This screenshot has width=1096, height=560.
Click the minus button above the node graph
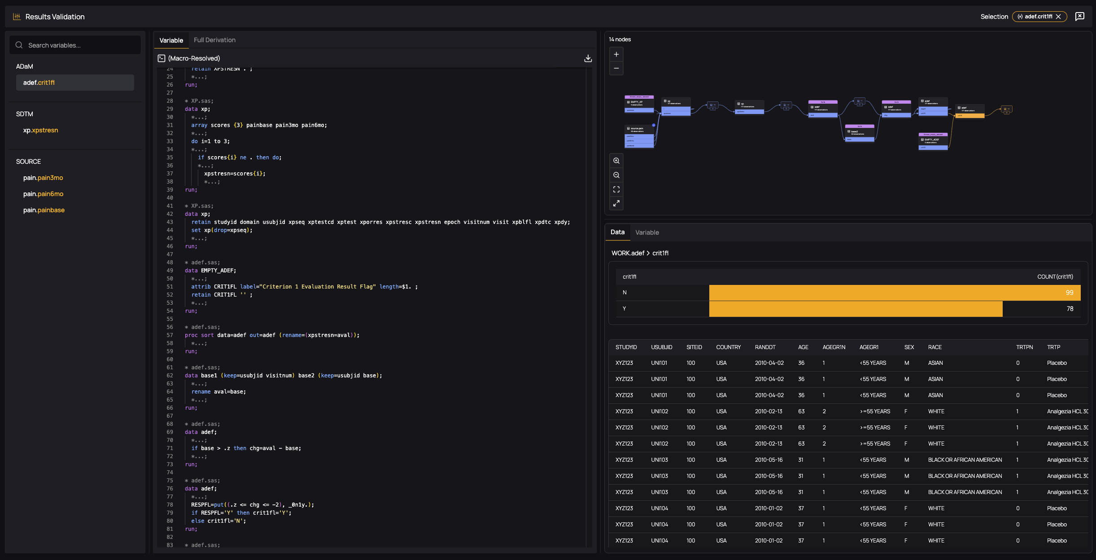tap(616, 68)
